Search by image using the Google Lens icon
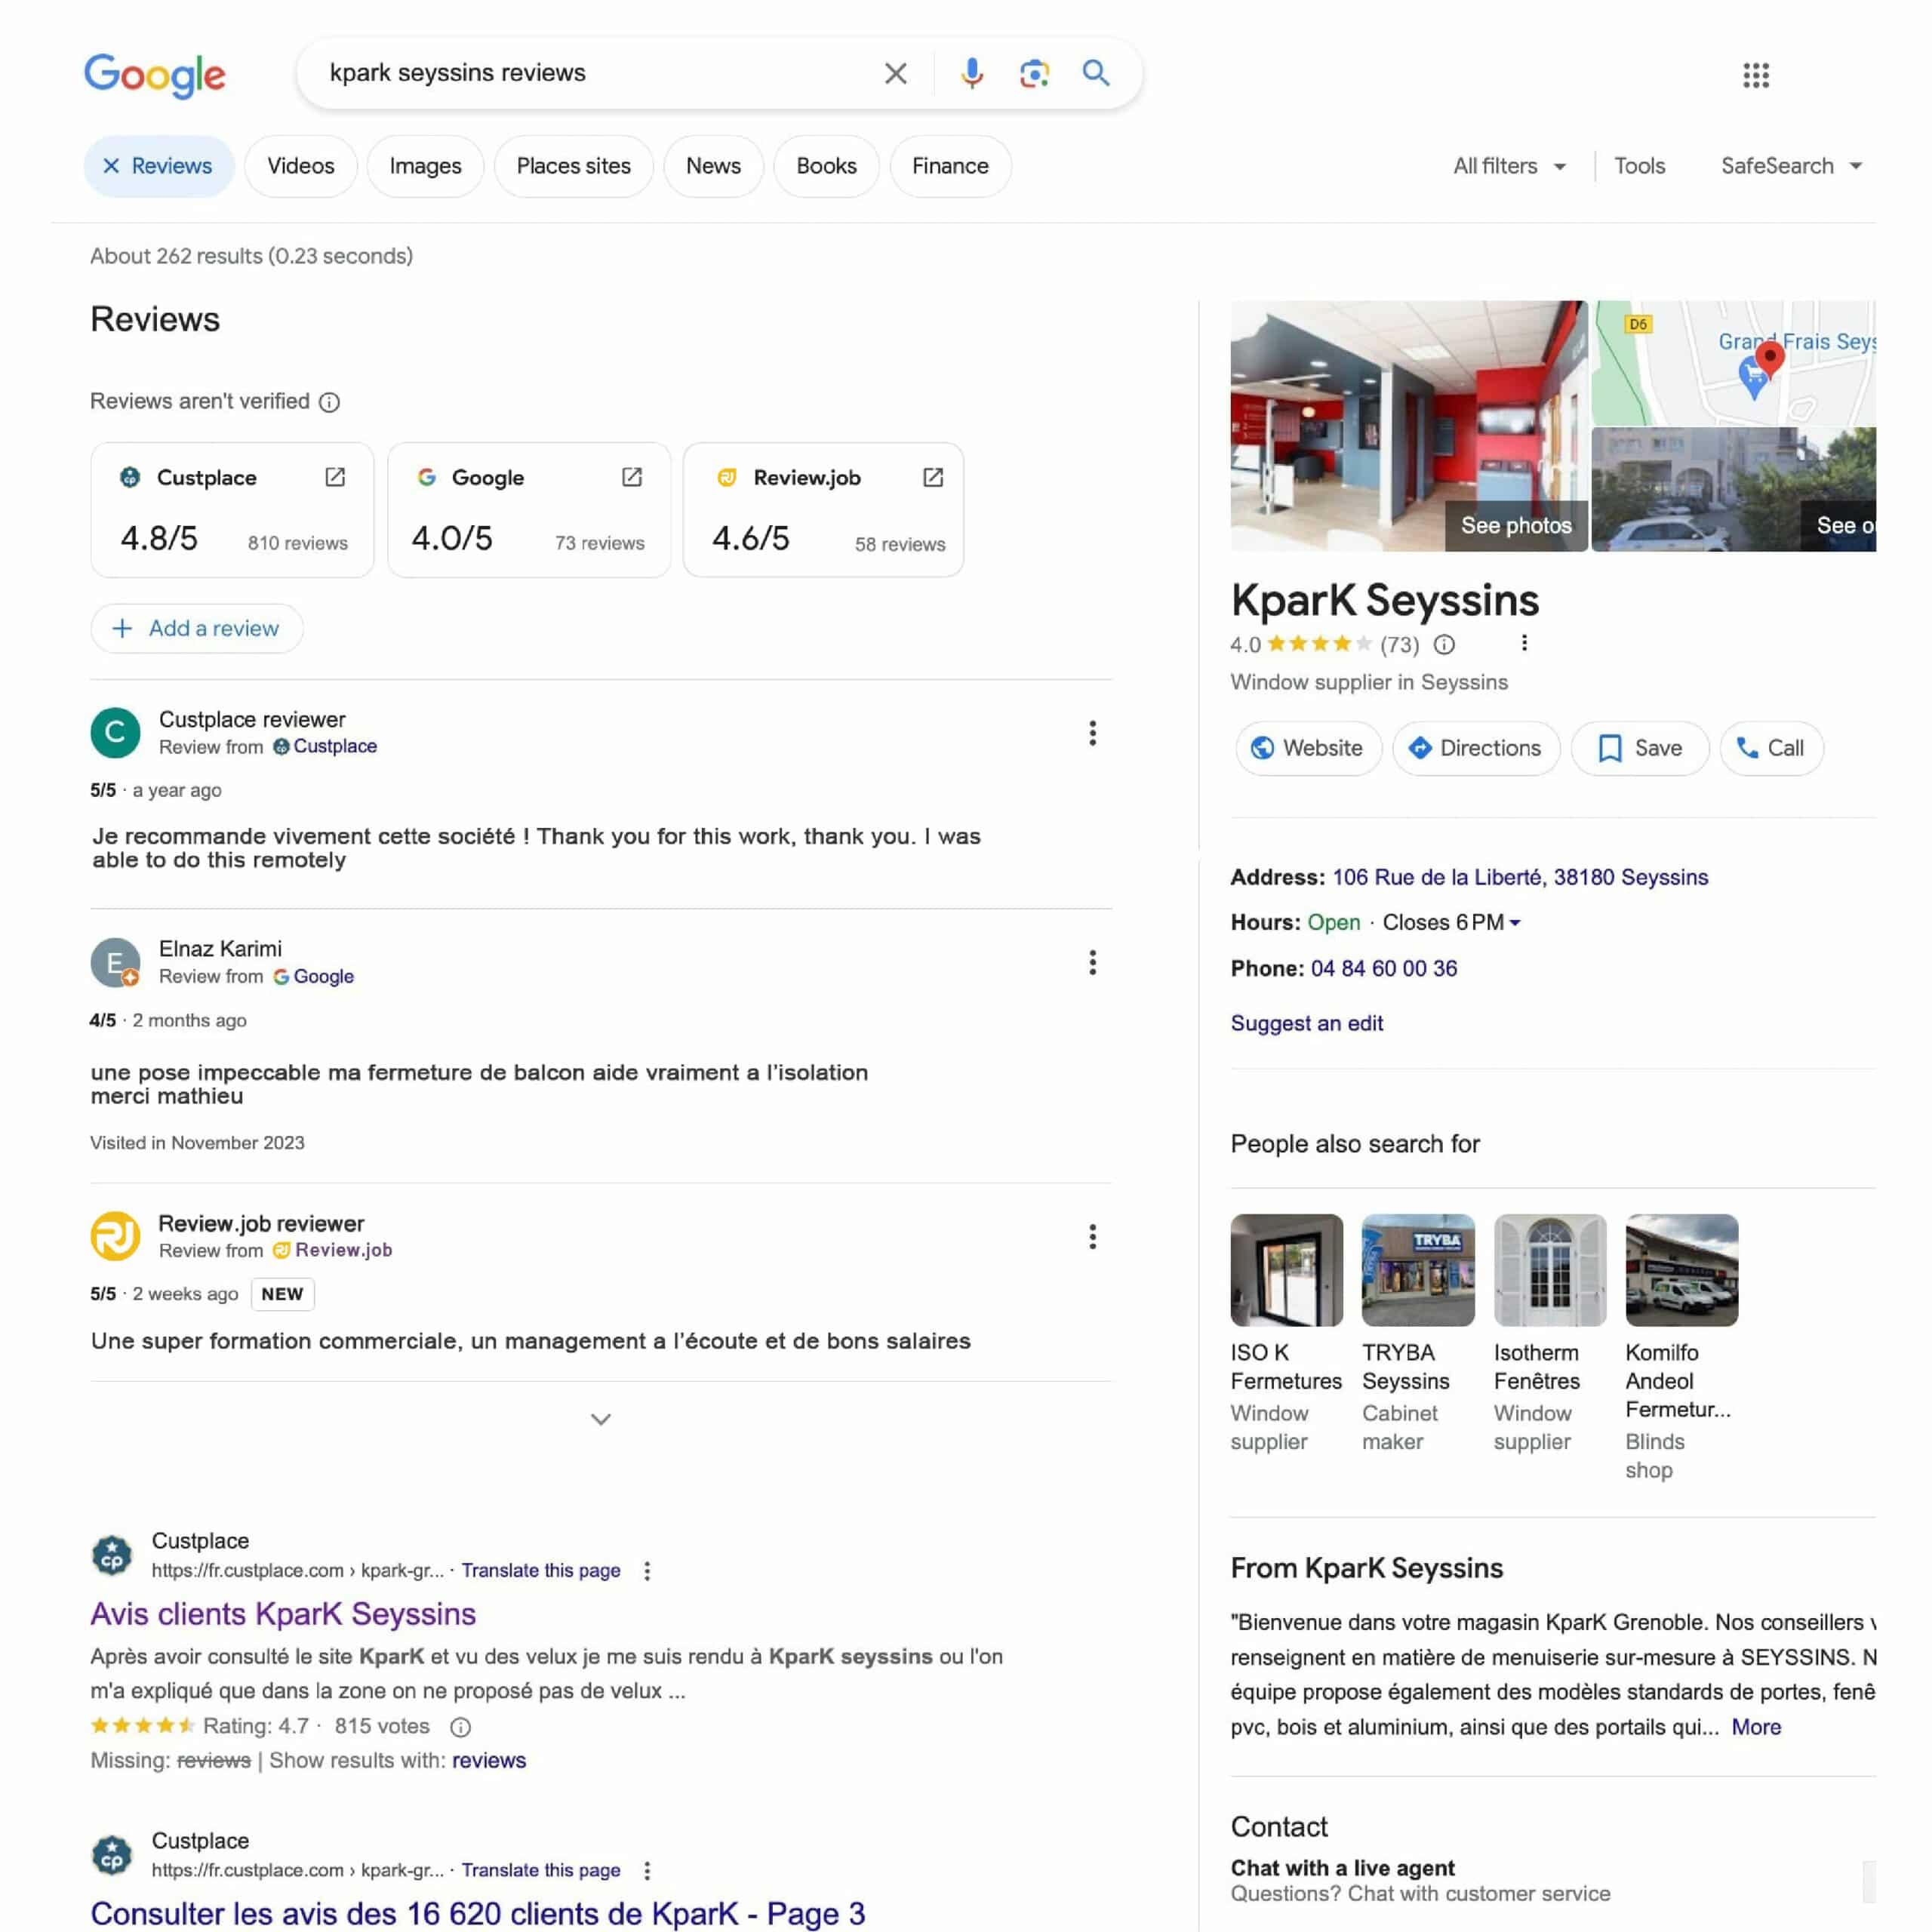The image size is (1932, 1932). (x=1035, y=73)
